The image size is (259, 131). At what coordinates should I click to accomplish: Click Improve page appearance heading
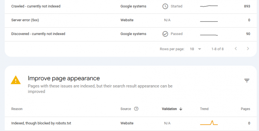[64, 78]
